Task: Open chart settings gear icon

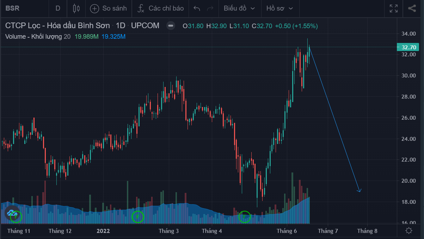Action: click(409, 231)
